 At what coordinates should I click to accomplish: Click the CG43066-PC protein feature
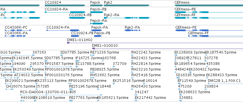(x=18, y=30)
